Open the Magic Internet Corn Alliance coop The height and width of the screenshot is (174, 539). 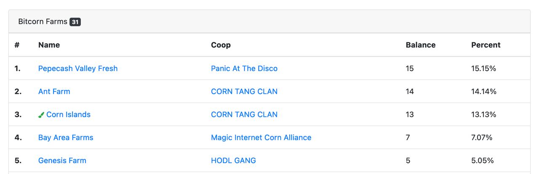[261, 138]
